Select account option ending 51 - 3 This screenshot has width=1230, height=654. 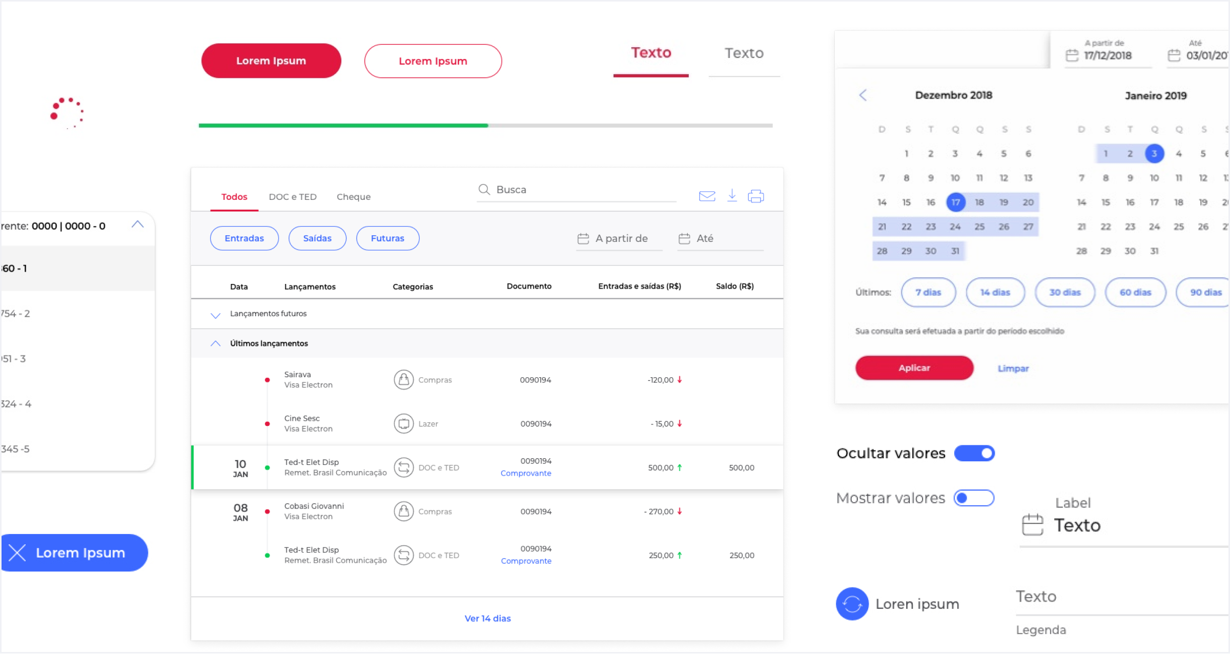point(77,359)
